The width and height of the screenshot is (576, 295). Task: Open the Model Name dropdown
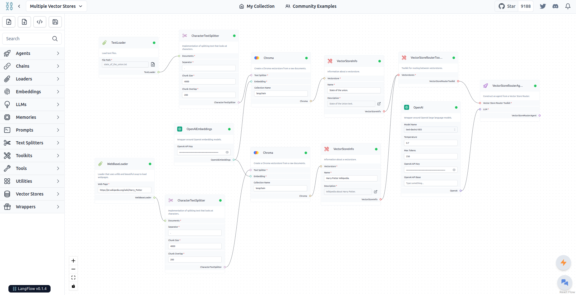tap(431, 130)
